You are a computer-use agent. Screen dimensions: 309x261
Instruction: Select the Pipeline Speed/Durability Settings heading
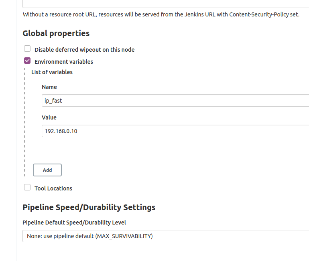(x=89, y=207)
